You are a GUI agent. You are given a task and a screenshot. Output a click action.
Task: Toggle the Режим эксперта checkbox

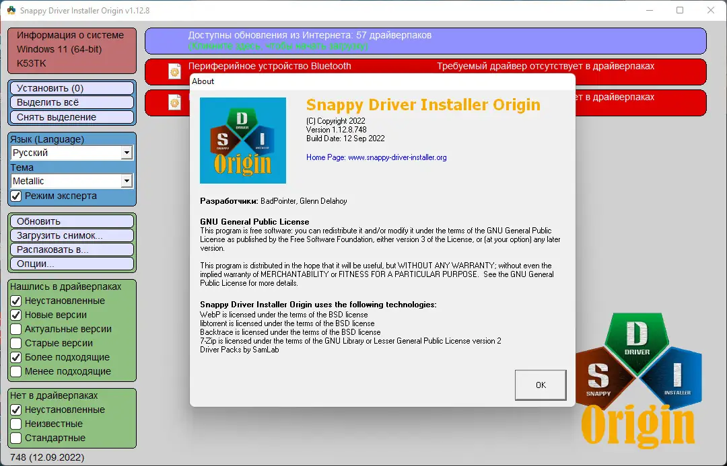[16, 196]
